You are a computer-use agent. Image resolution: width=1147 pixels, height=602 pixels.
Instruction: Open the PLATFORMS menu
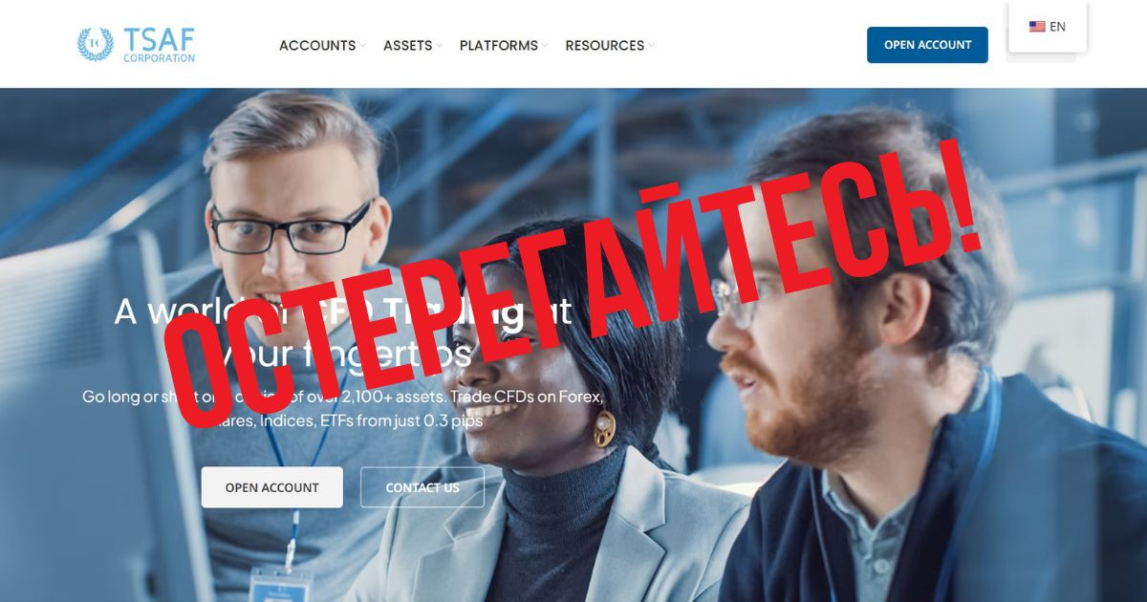pos(498,45)
